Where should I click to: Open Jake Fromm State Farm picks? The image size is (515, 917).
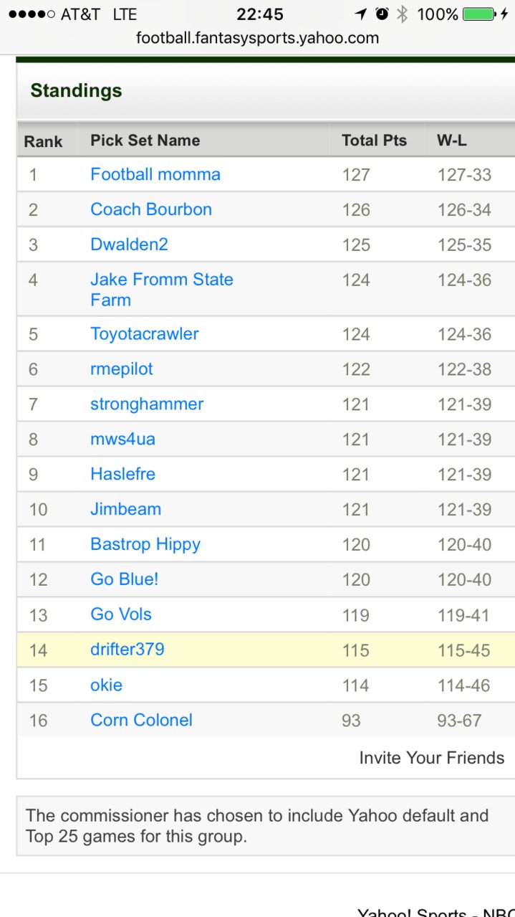[x=162, y=290]
